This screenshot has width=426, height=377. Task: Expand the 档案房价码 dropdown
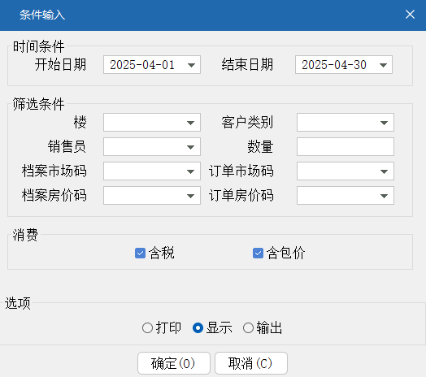pyautogui.click(x=191, y=196)
